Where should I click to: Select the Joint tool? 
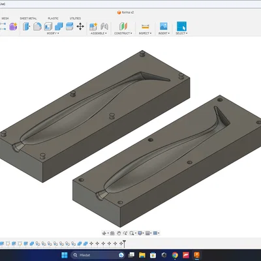pyautogui.click(x=104, y=27)
